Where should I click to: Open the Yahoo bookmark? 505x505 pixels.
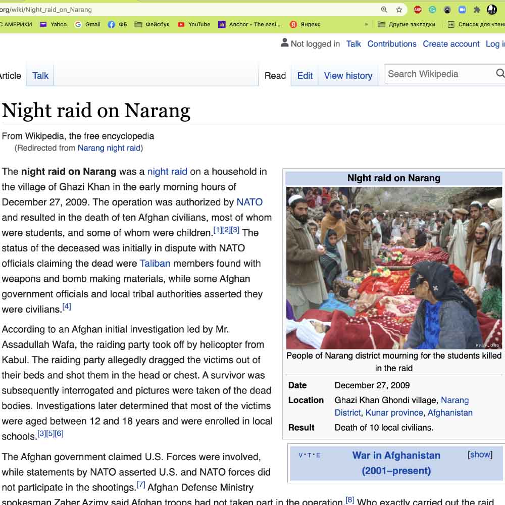coord(53,24)
